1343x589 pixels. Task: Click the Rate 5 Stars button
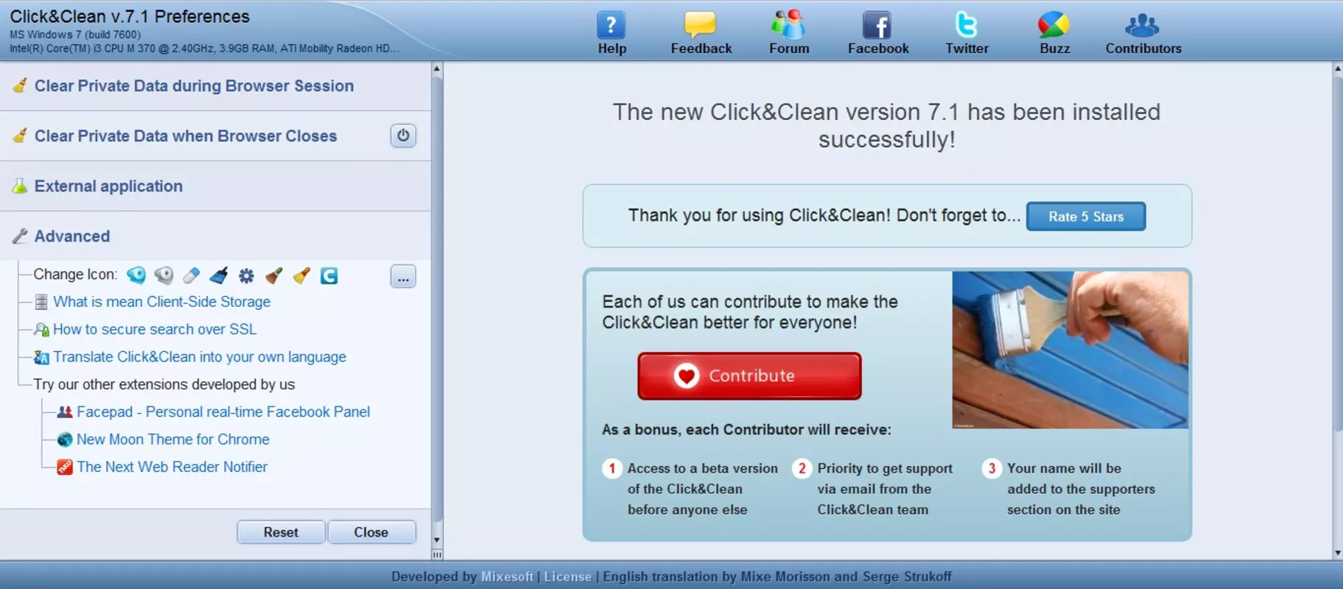[1086, 216]
